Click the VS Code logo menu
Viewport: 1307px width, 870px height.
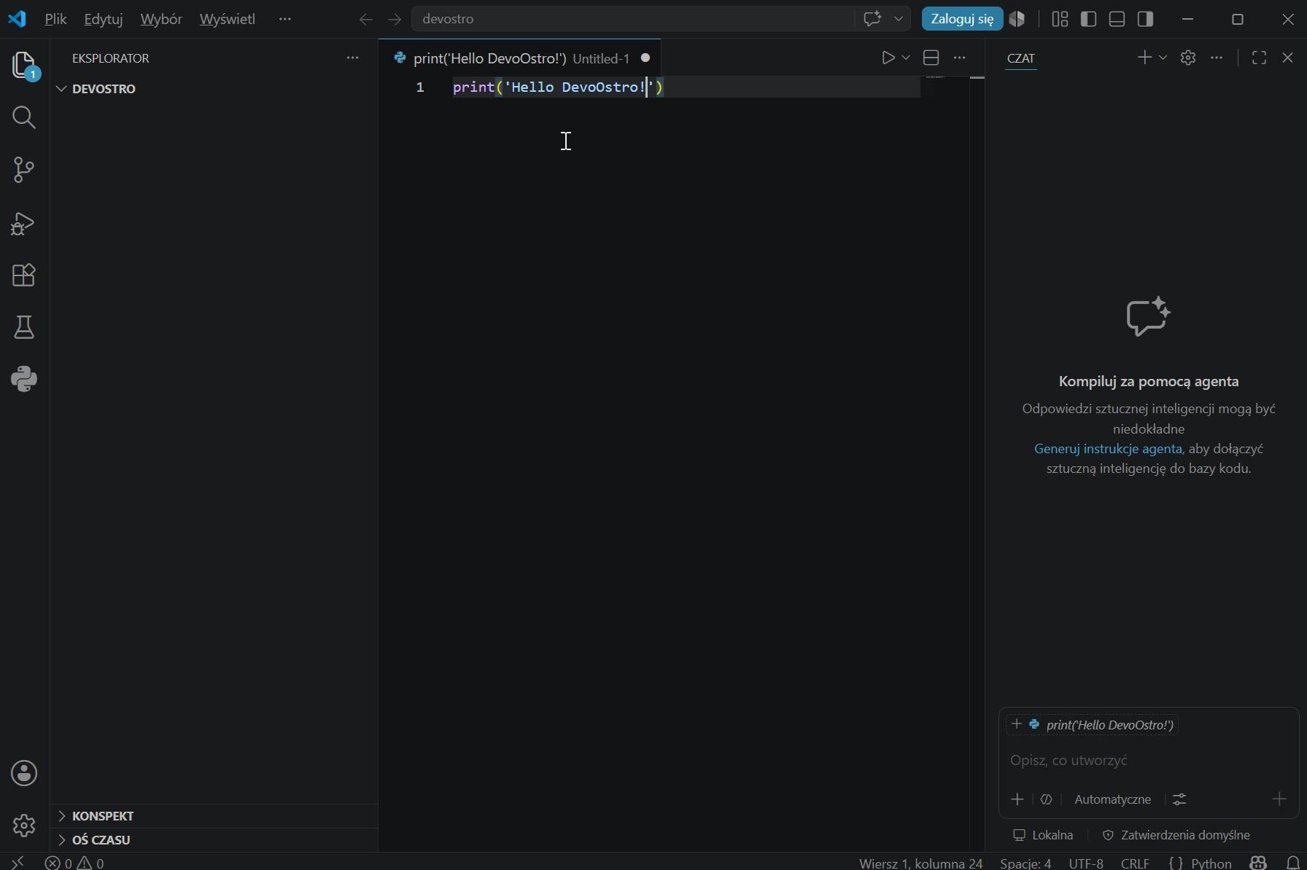tap(17, 19)
